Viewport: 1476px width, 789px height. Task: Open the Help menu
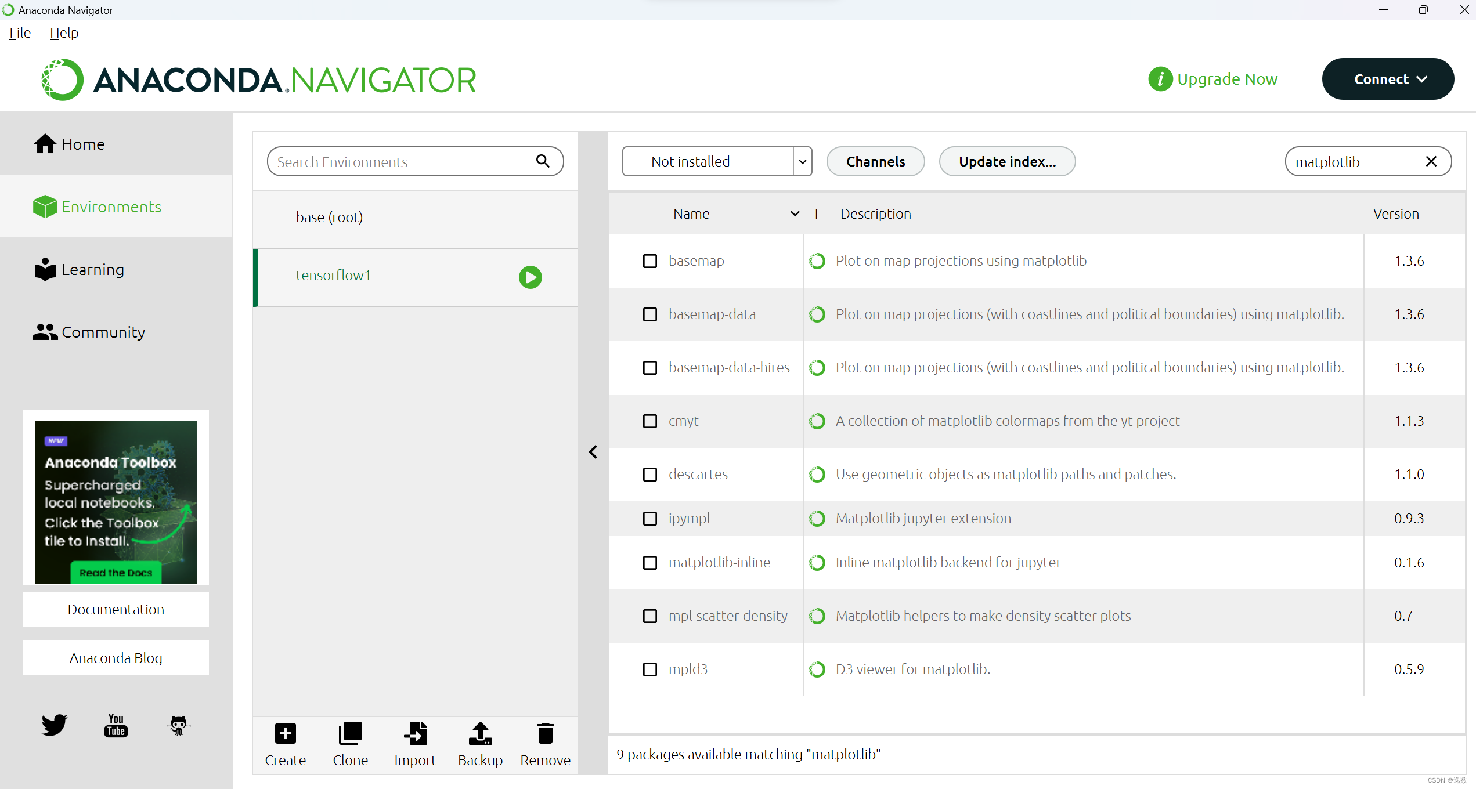tap(64, 33)
